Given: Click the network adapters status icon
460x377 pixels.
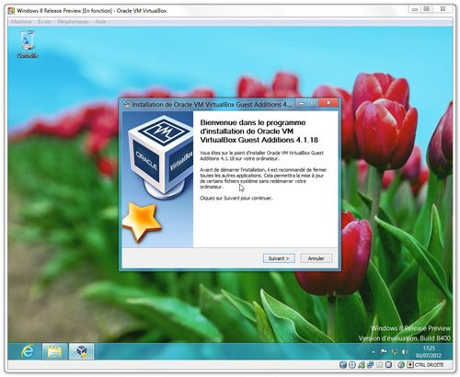Looking at the screenshot, I should (371, 365).
